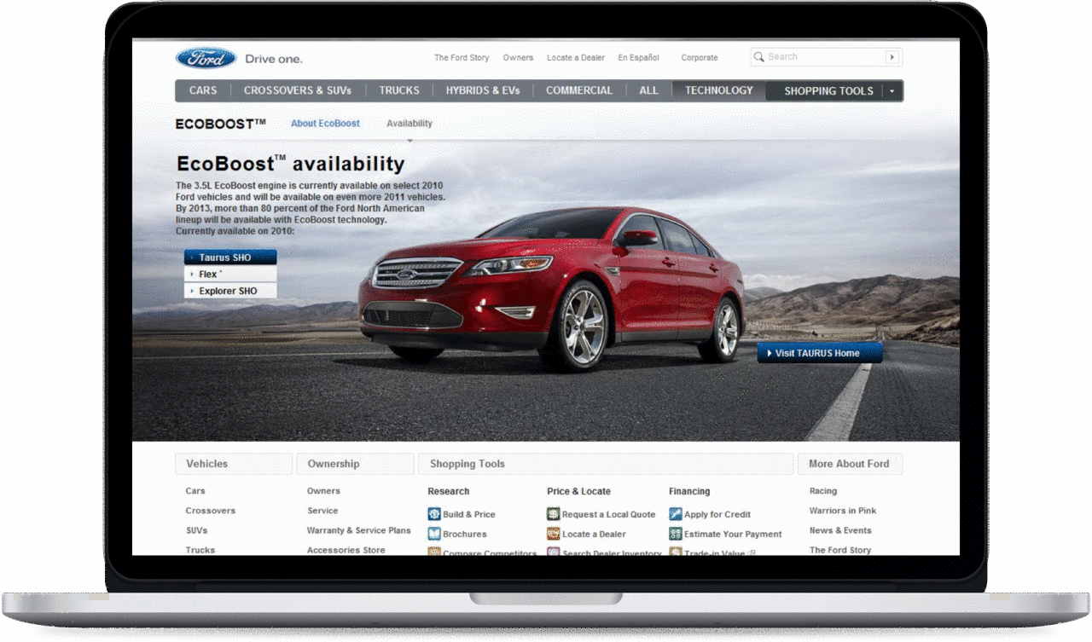
Task: Open the Hybrids & EVs menu
Action: [482, 90]
